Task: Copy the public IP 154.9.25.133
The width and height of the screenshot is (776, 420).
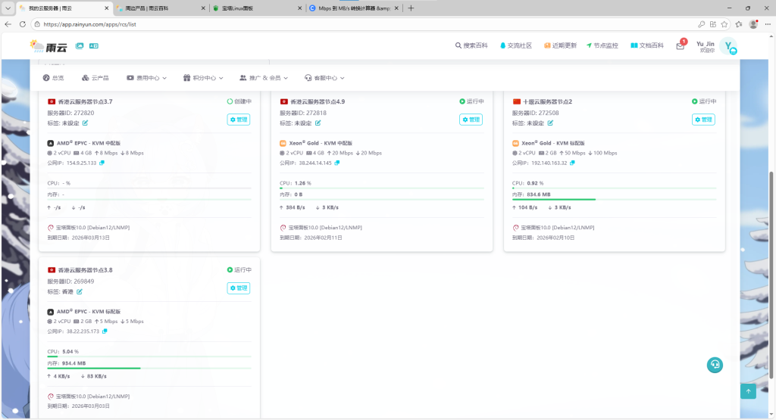Action: pyautogui.click(x=102, y=163)
